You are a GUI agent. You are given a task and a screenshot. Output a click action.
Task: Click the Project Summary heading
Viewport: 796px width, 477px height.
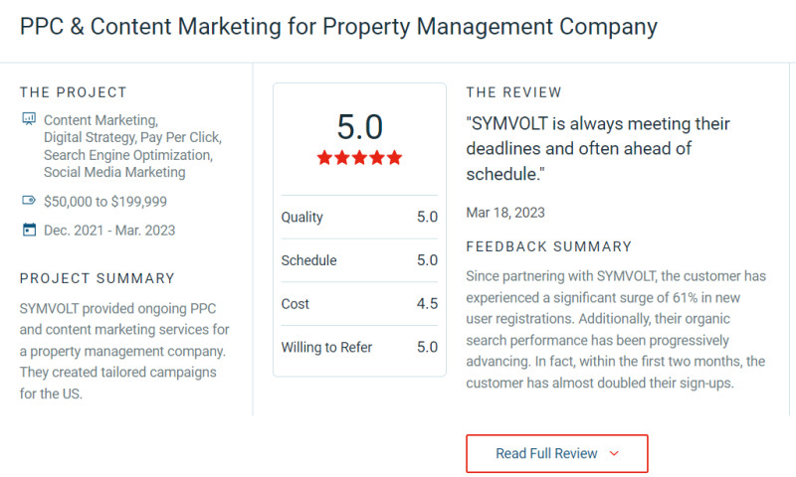[98, 278]
